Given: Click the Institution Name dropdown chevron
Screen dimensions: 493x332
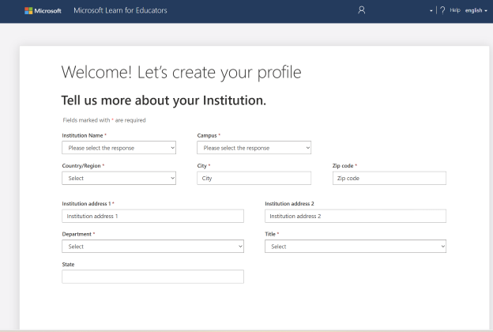Looking at the screenshot, I should 171,148.
